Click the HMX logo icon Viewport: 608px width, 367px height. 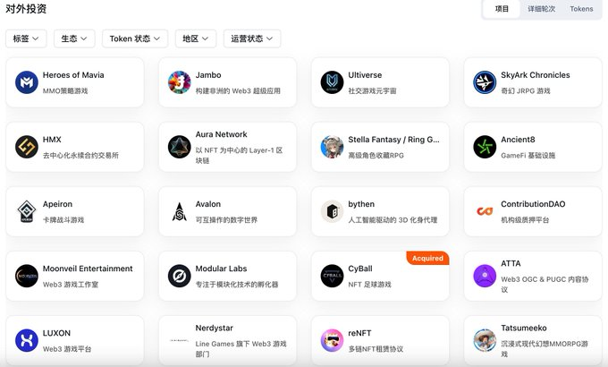click(26, 147)
